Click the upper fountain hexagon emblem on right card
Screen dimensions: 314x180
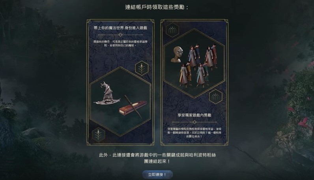172,30
